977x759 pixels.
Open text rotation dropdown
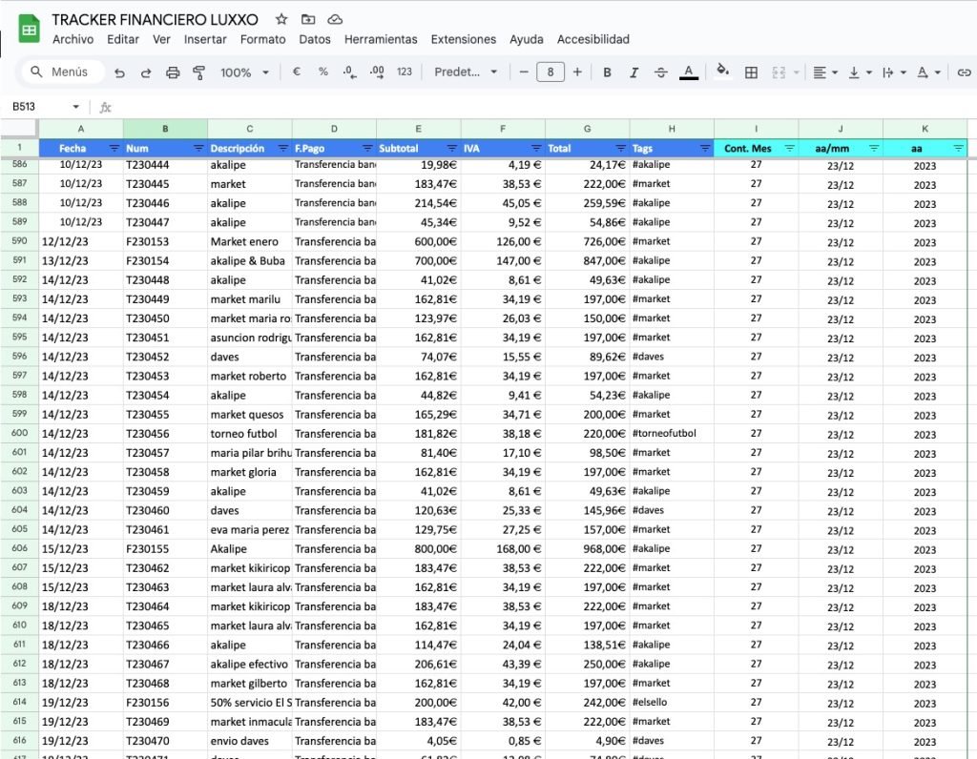(928, 72)
